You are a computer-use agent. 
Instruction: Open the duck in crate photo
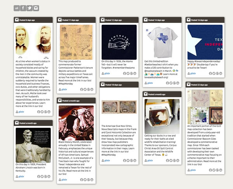(x=162, y=116)
